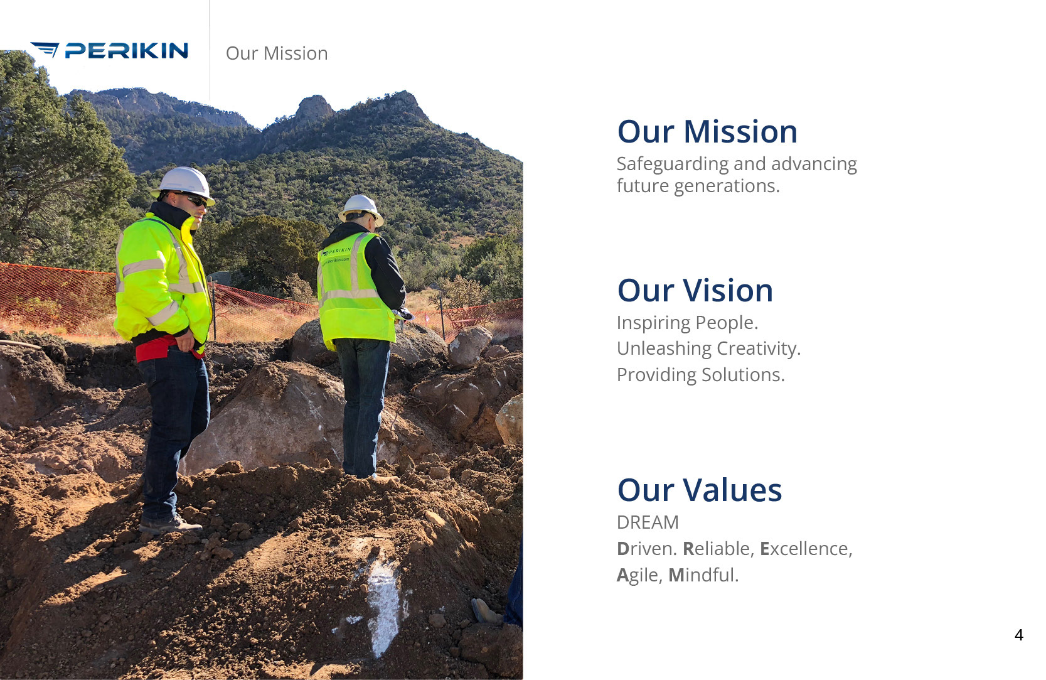Click the 'Our Values' heading

click(700, 490)
